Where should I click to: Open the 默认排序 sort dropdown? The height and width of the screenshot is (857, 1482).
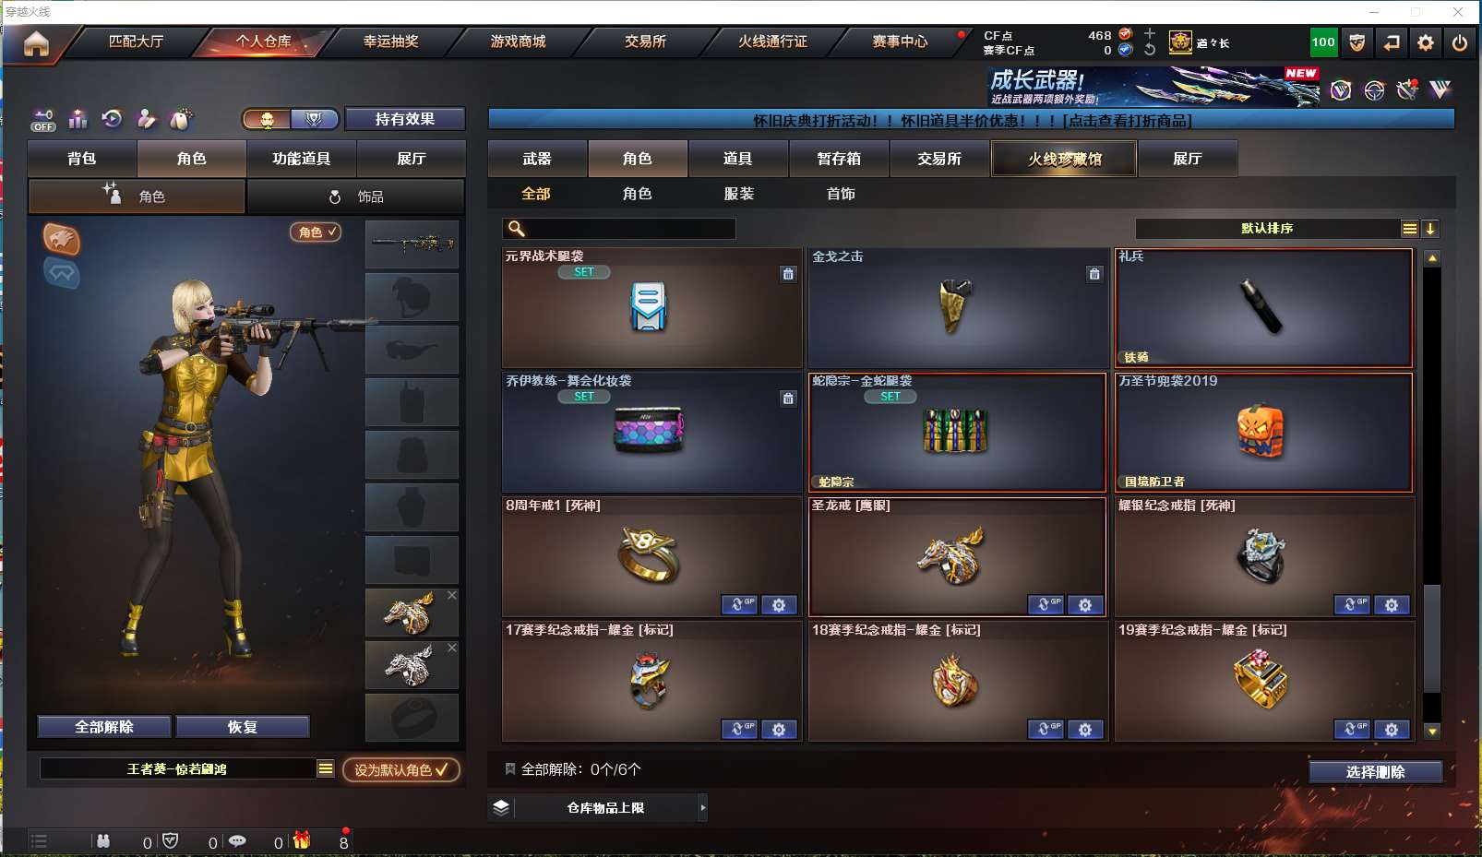pyautogui.click(x=1268, y=229)
